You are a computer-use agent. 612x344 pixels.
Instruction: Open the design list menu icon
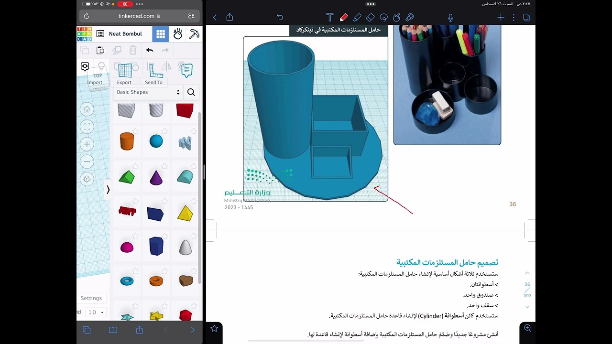point(100,34)
